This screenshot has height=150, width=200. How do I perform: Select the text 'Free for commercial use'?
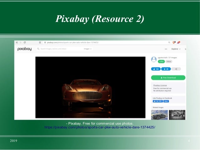click(162, 88)
